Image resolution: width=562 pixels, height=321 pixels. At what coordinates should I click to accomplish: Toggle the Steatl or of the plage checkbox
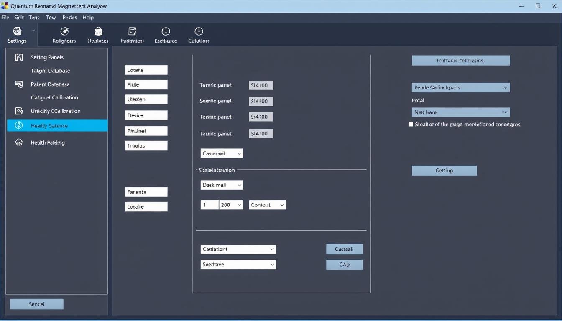coord(411,124)
